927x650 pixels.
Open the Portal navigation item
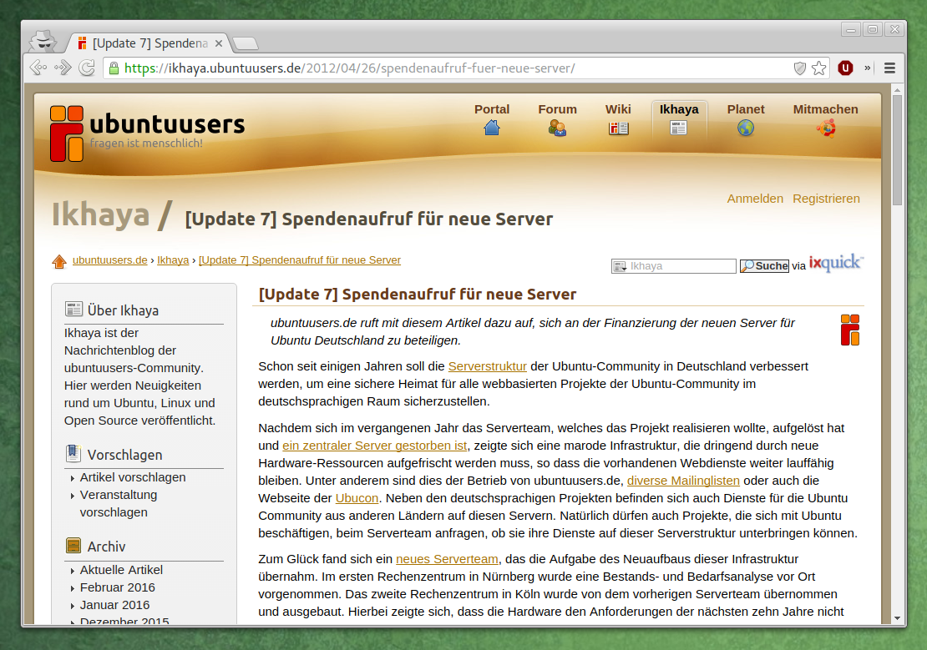point(491,109)
